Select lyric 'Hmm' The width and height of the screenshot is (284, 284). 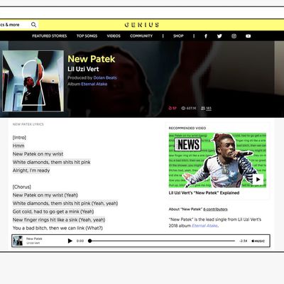18,146
